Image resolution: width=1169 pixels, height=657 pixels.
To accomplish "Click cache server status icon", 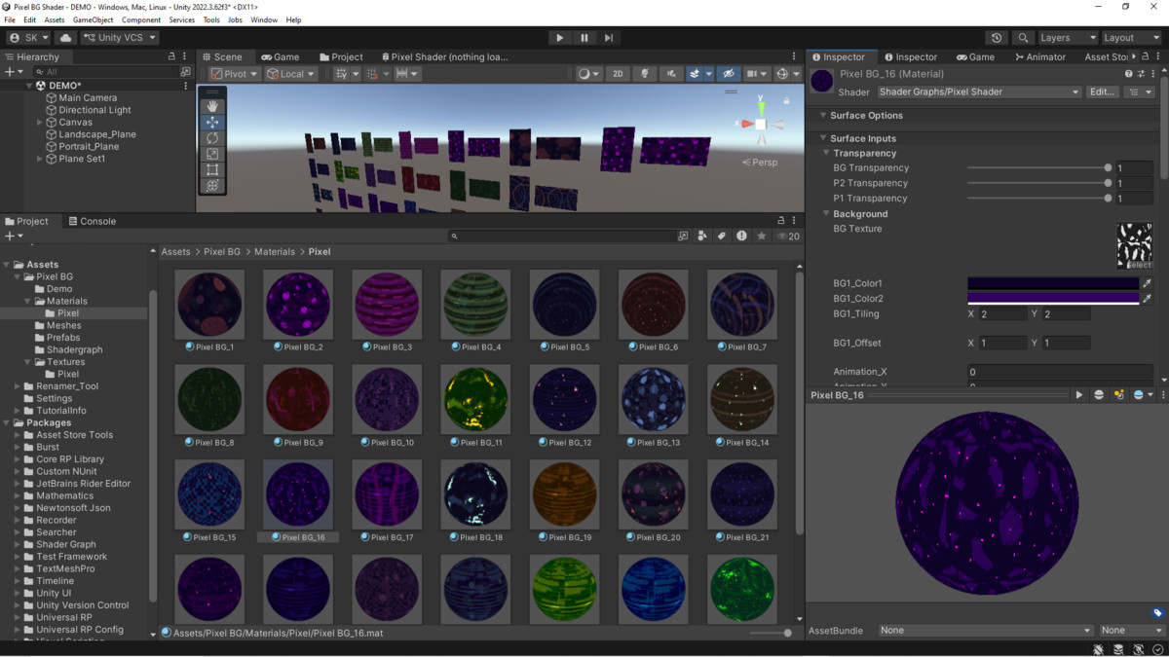I will coord(1118,649).
